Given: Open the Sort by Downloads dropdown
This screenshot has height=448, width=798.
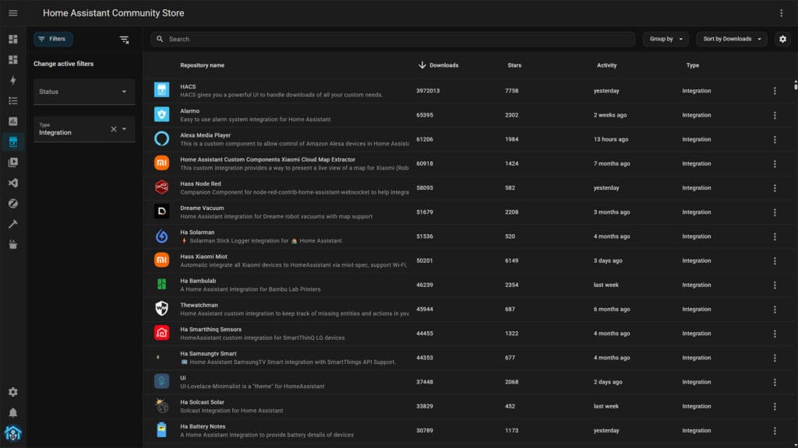Looking at the screenshot, I should (731, 39).
